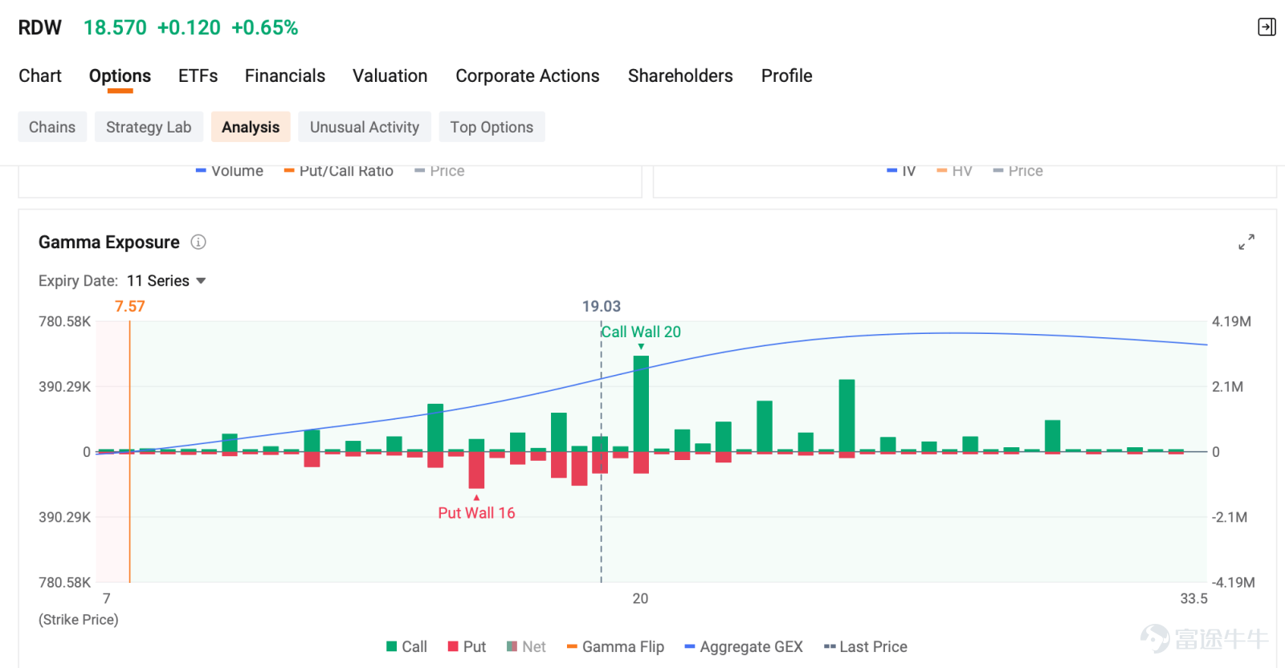Collapse the side panel via top-right arrow icon
The image size is (1285, 668).
tap(1267, 27)
